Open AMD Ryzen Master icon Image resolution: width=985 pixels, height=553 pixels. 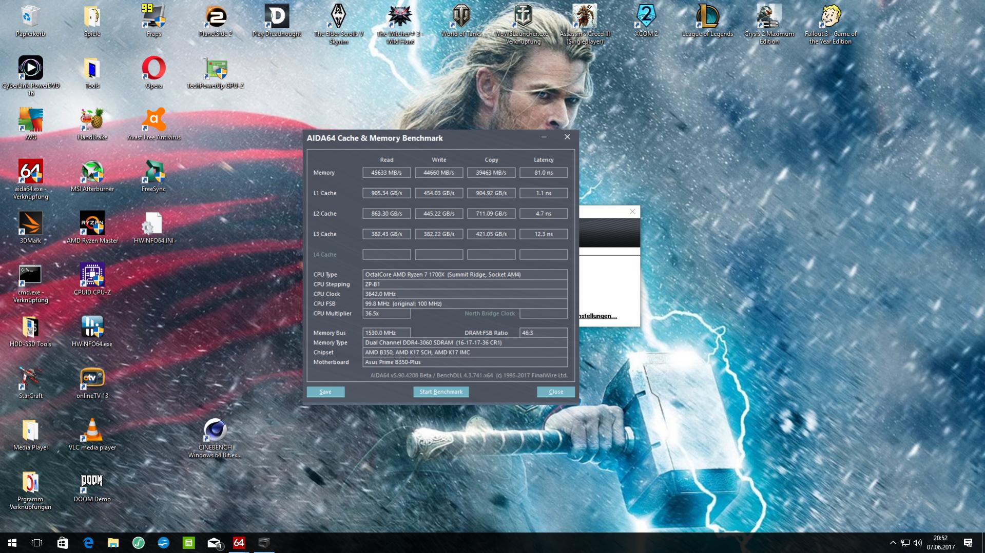(92, 228)
